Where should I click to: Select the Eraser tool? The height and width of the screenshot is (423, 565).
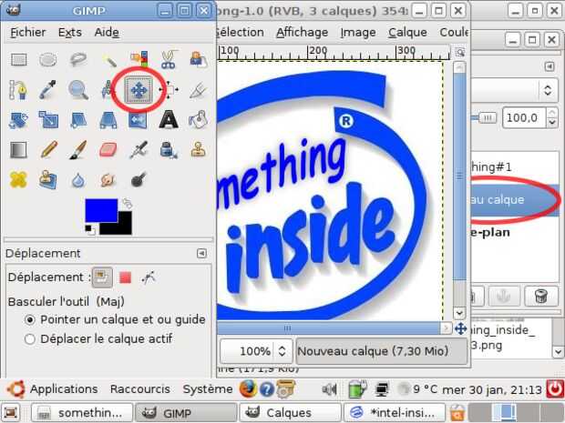pyautogui.click(x=108, y=149)
